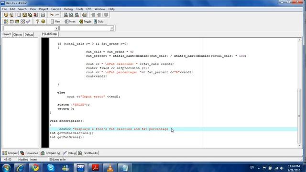Open the Execute menu
This screenshot has width=306, height=172.
pos(56,9)
